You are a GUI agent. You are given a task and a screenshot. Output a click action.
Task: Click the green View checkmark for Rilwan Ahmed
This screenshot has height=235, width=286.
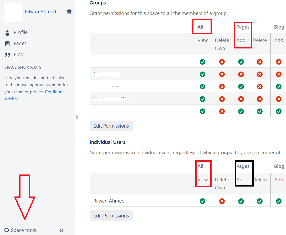click(x=202, y=201)
